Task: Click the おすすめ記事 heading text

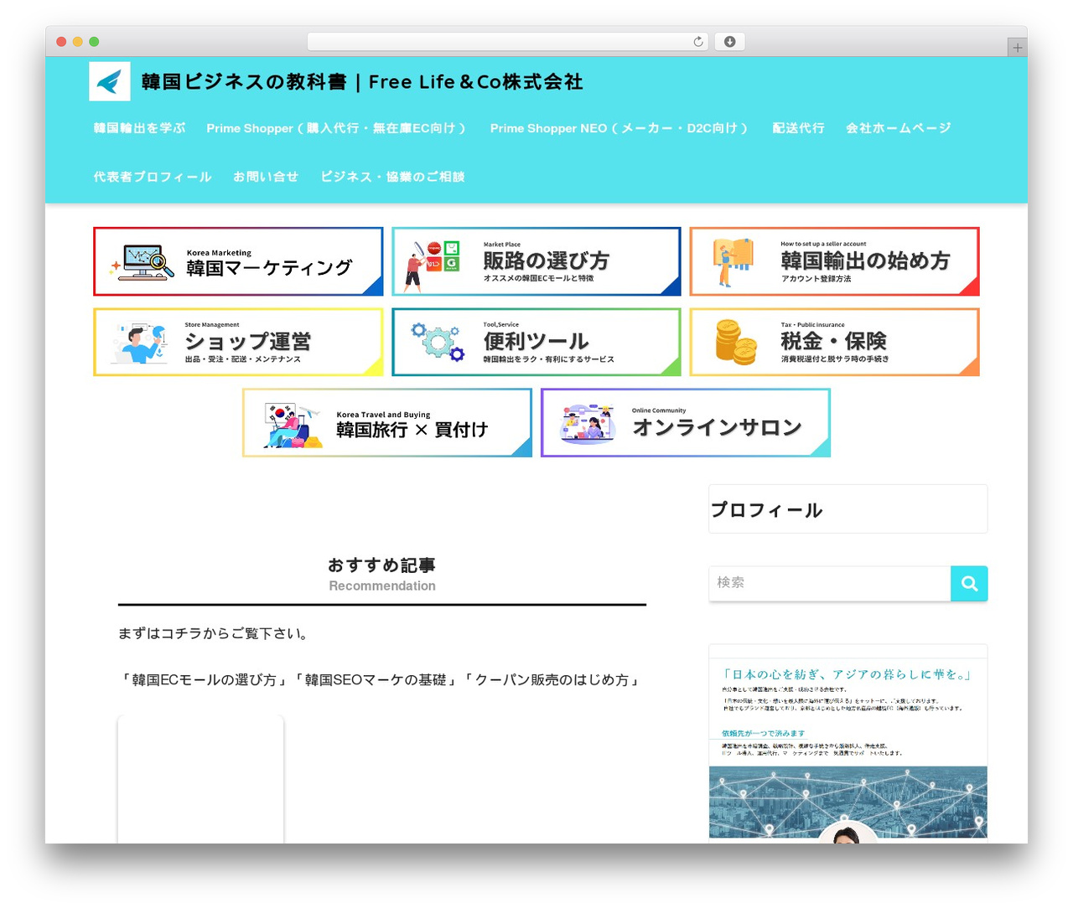Action: coord(381,565)
